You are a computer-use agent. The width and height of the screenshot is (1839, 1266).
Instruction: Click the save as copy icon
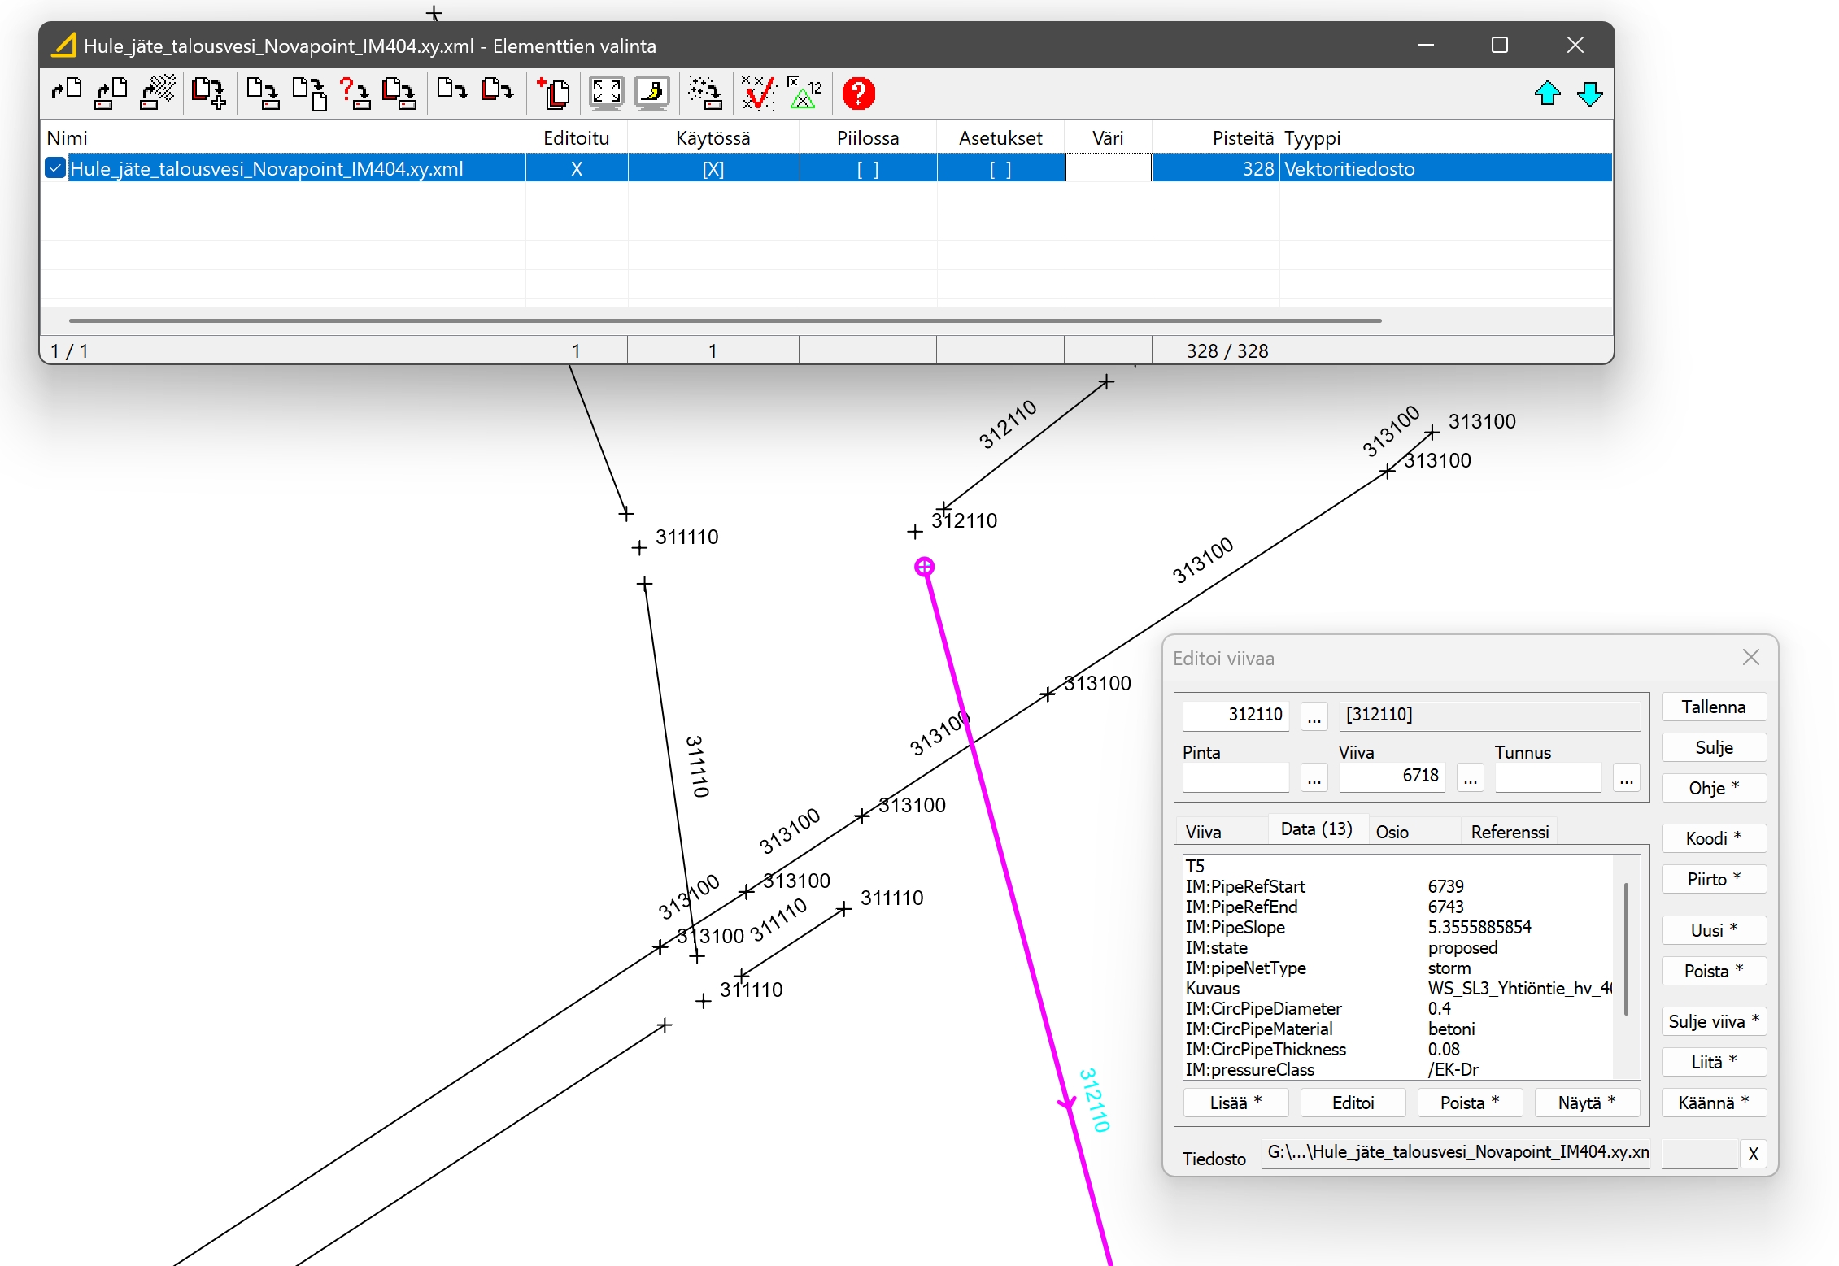pyautogui.click(x=310, y=93)
